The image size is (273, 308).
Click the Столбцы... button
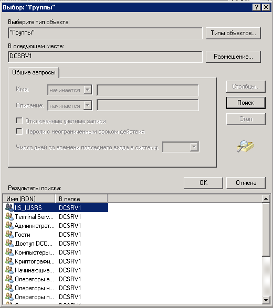click(x=246, y=86)
